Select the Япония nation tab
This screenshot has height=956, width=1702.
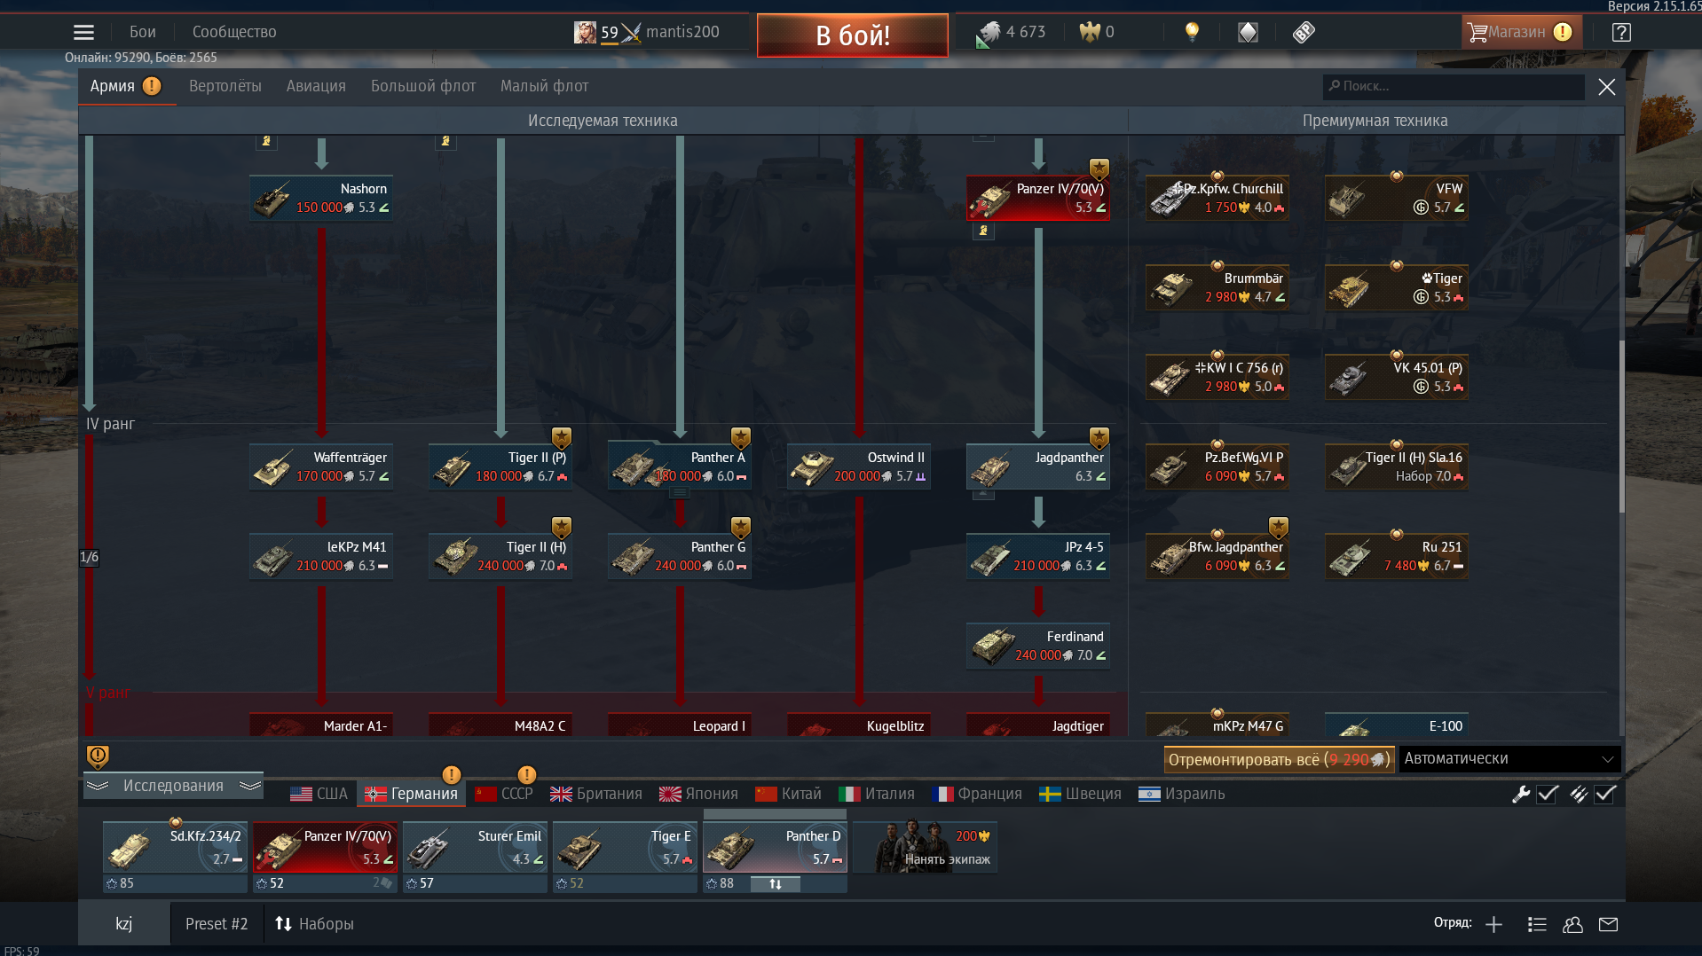point(698,794)
